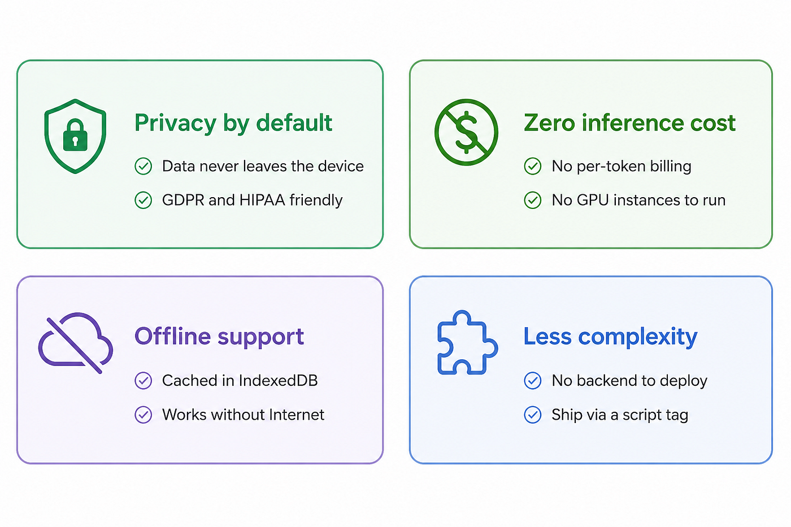
Task: Select the Zero inference cost heading
Action: [630, 123]
